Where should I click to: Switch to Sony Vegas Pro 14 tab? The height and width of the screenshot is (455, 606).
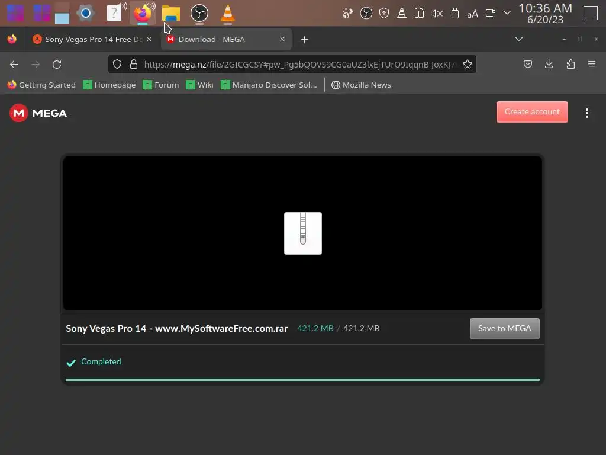[92, 40]
